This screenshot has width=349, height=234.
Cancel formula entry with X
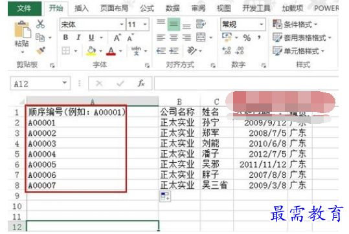pyautogui.click(x=99, y=83)
